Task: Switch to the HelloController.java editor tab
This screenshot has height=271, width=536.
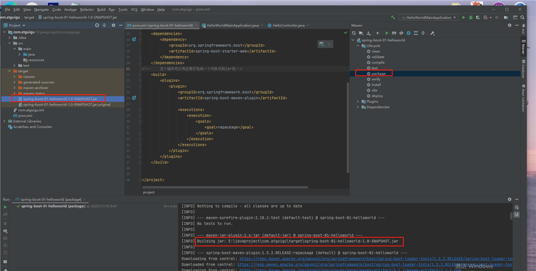Action: 289,25
